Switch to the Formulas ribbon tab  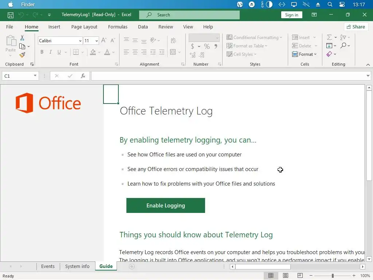(118, 27)
